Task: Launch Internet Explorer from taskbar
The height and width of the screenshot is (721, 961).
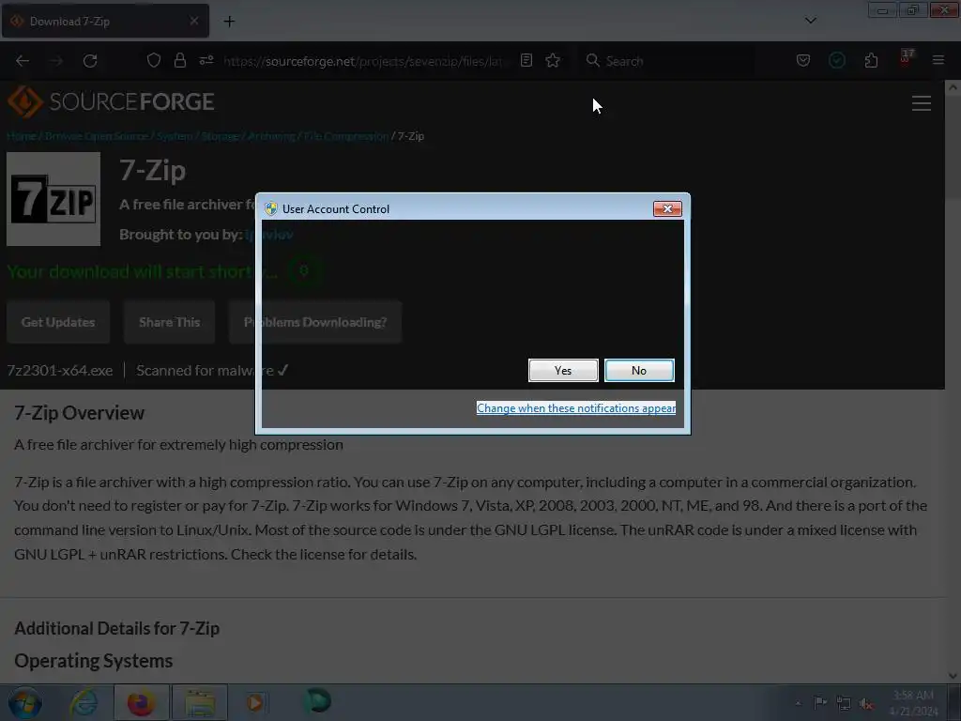Action: [84, 702]
